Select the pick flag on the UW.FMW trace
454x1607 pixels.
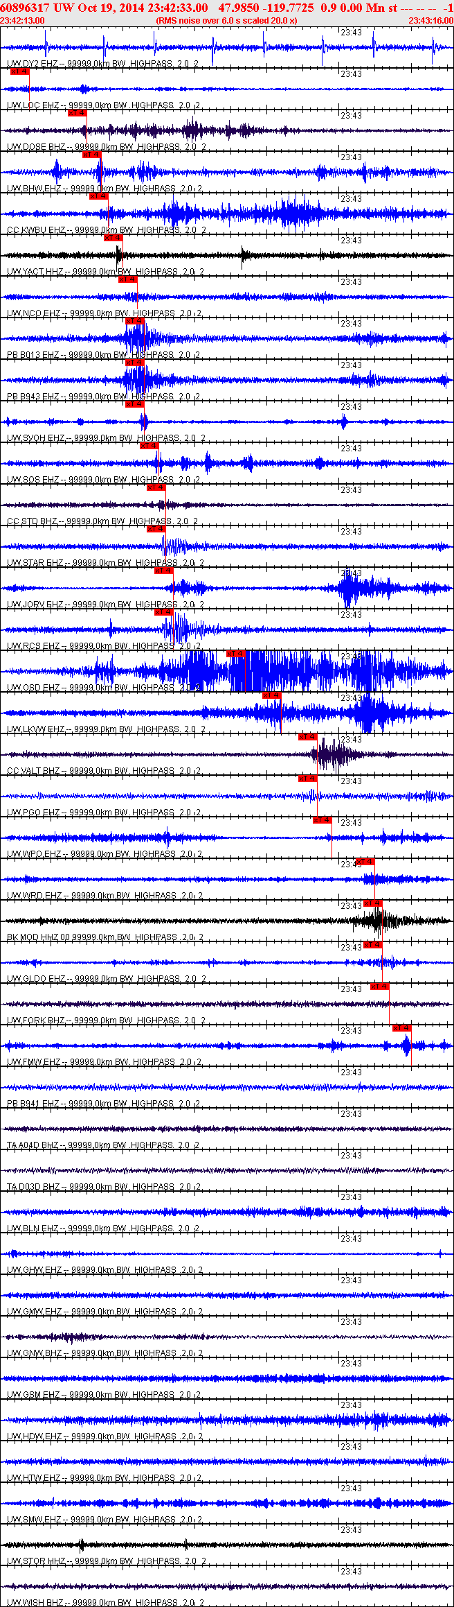coord(402,1028)
